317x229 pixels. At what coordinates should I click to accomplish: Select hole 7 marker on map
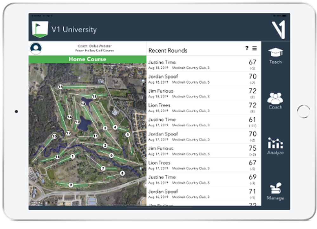click(103, 168)
